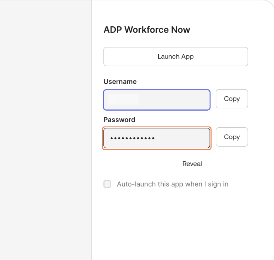
Task: Click the Password field label
Action: click(119, 120)
